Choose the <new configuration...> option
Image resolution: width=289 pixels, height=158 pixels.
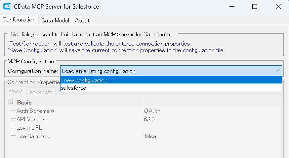171,80
